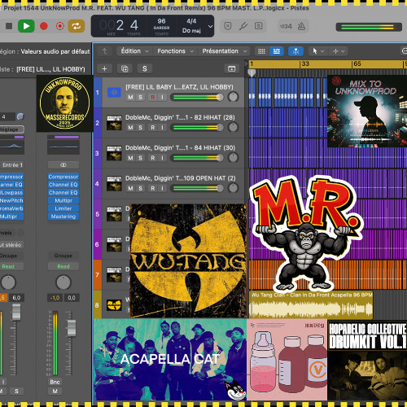Image resolution: width=407 pixels, height=407 pixels.
Task: Open the Tuner fork icon
Action: 243,26
